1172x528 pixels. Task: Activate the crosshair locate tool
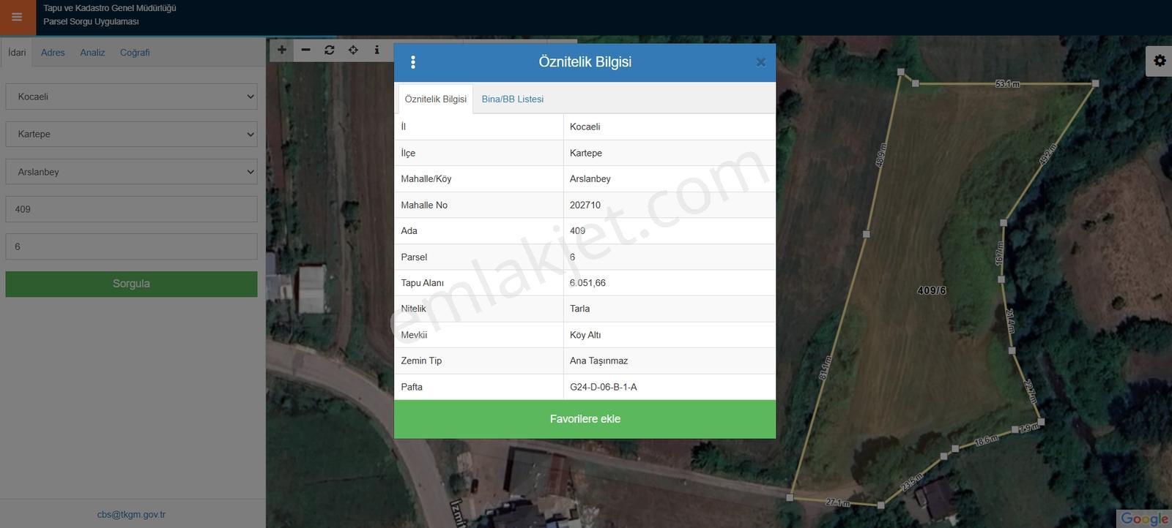[x=353, y=50]
